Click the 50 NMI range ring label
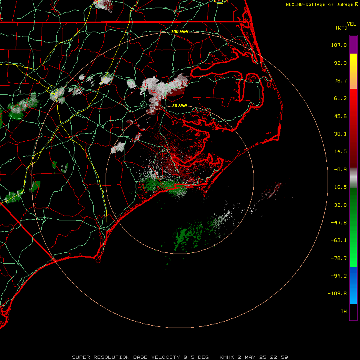360x360 pixels. click(180, 106)
